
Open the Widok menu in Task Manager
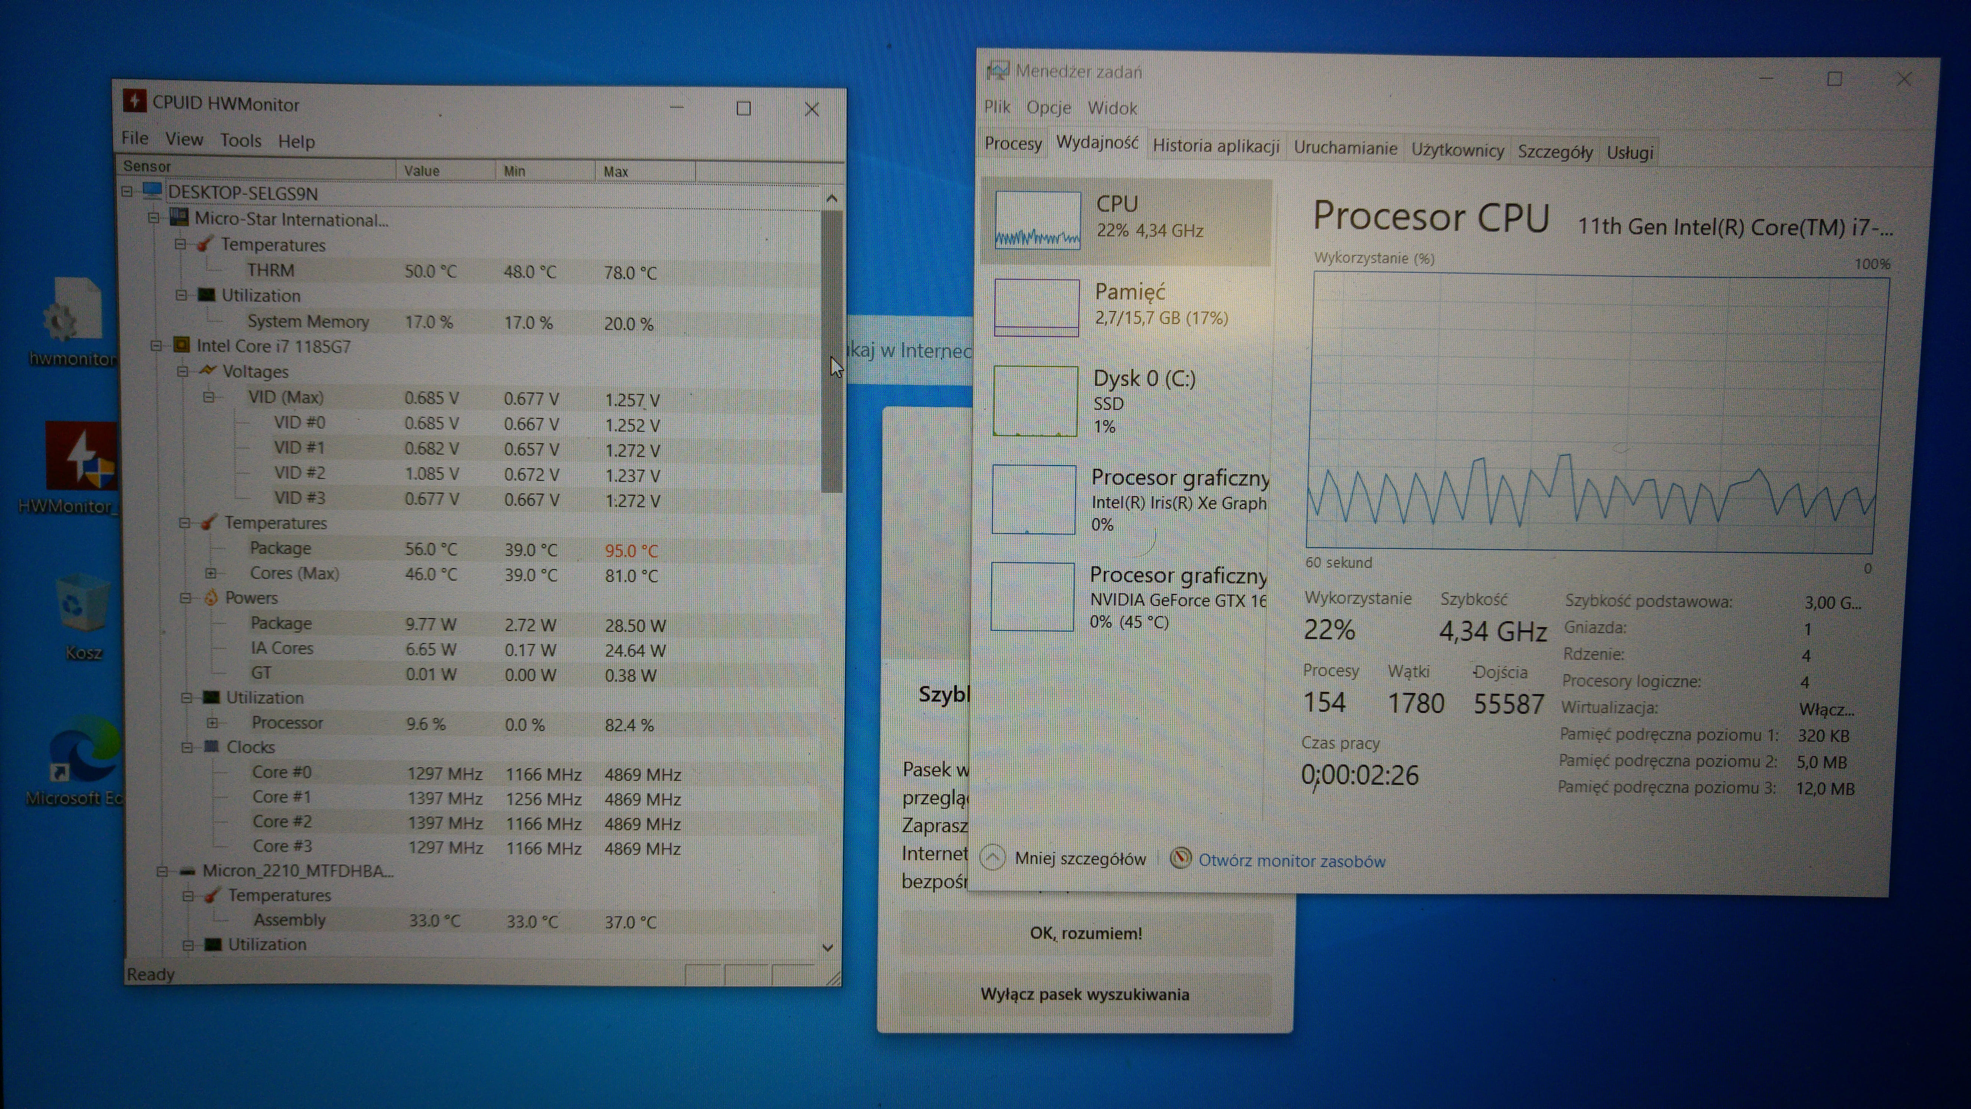click(x=1112, y=108)
